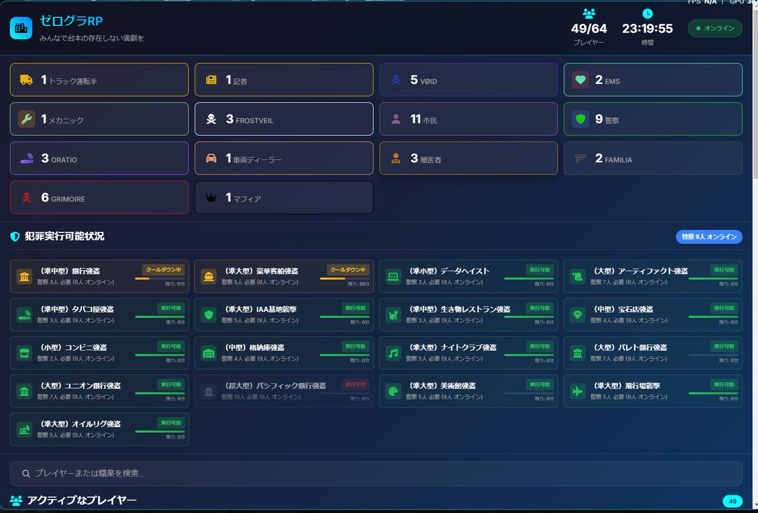The image size is (758, 513).
Task: Click the gem icon on 宝石店強盗
Action: tap(578, 315)
